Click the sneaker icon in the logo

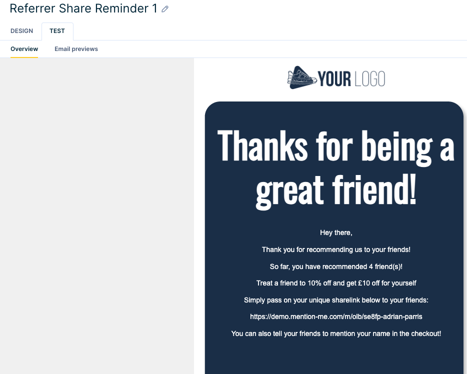click(301, 77)
